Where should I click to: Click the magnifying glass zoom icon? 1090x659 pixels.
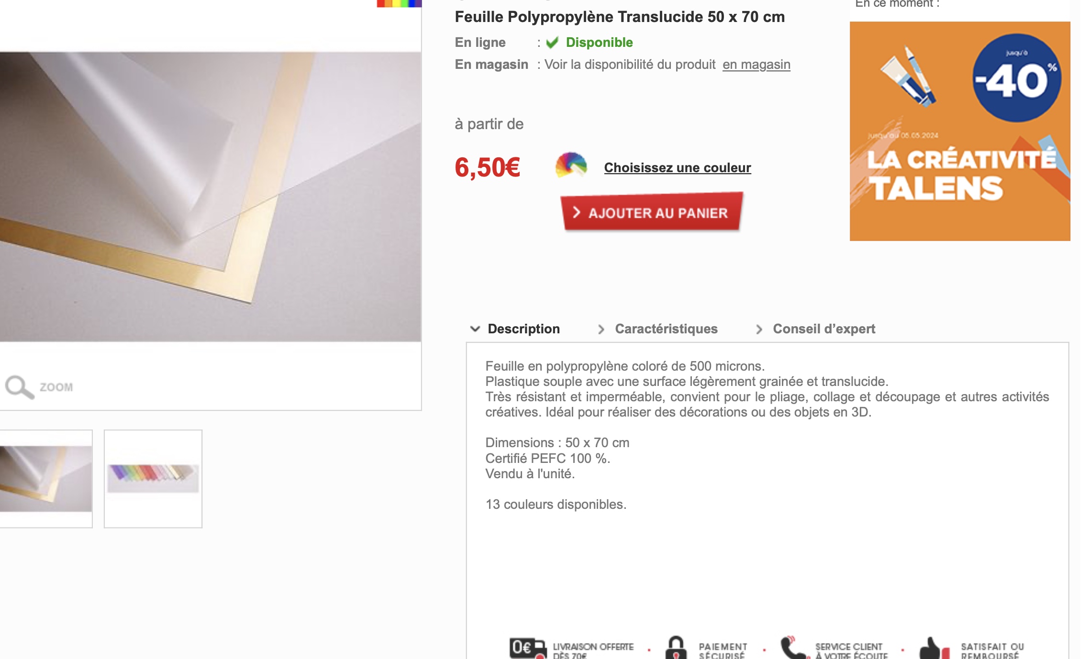coord(20,387)
